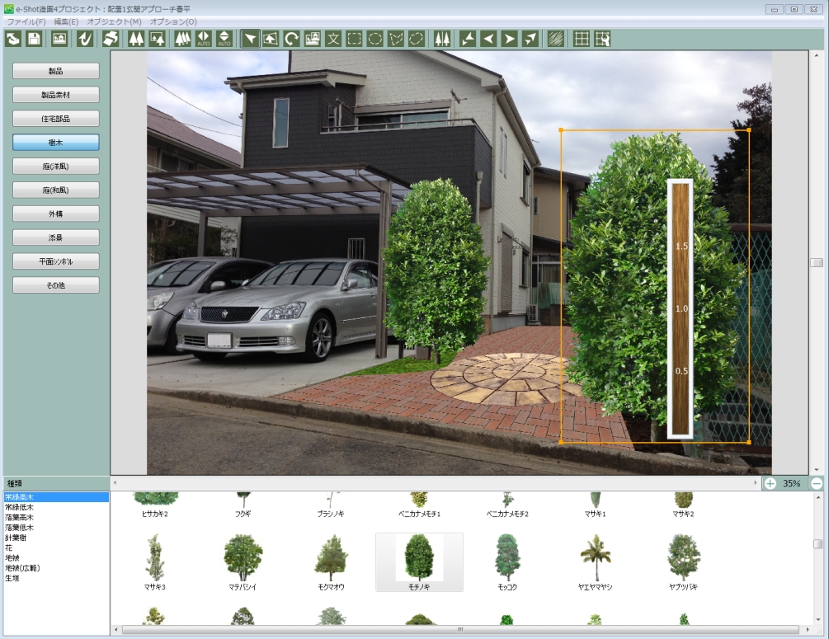Viewport: 829px width, 639px height.
Task: Click the left-pointing triangle toolbar icon
Action: (488, 39)
